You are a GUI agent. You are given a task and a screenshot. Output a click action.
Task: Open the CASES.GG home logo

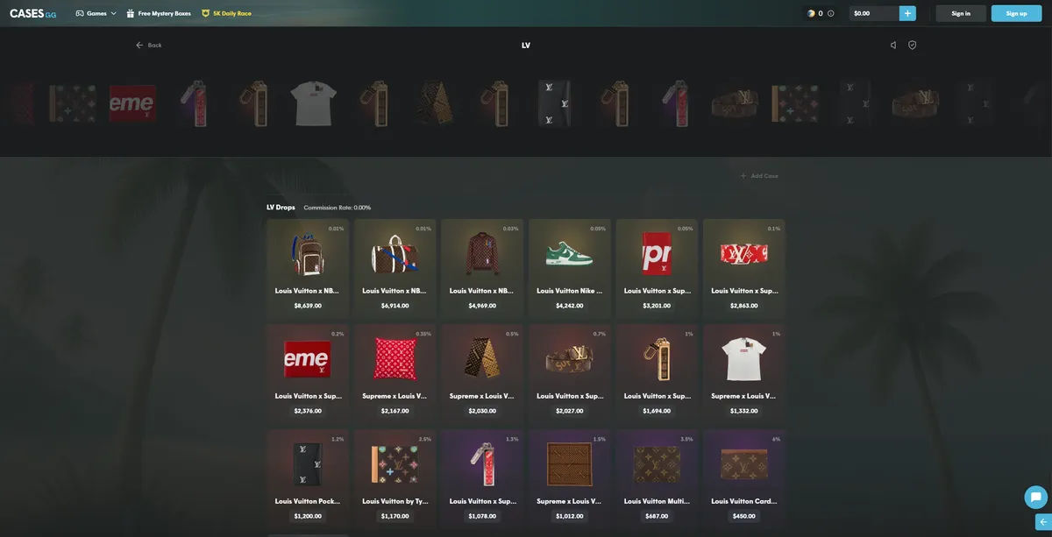[x=33, y=13]
